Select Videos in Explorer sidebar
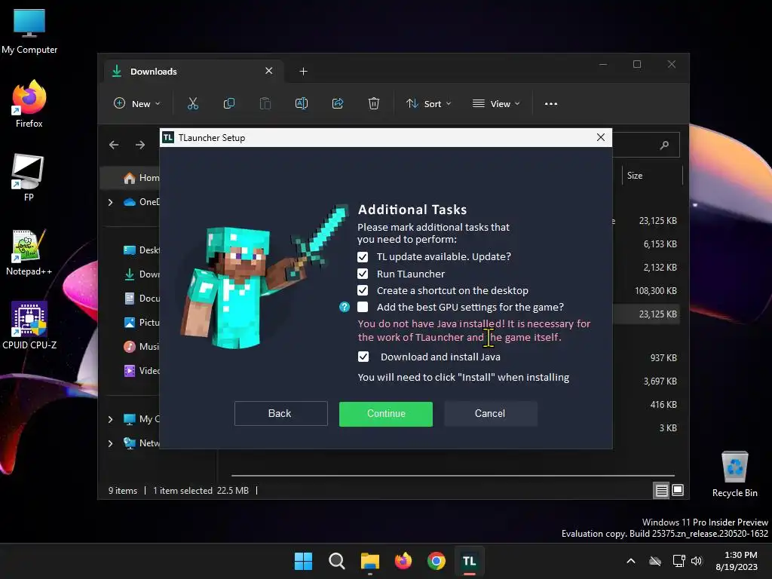This screenshot has width=772, height=579. tap(141, 371)
